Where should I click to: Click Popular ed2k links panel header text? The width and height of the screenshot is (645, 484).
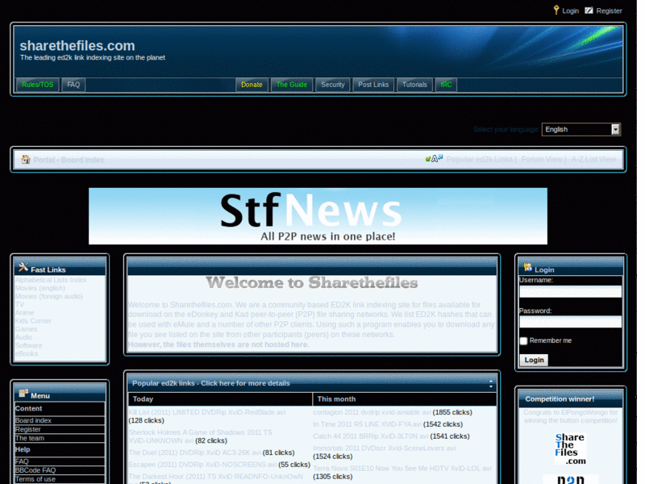pyautogui.click(x=211, y=384)
